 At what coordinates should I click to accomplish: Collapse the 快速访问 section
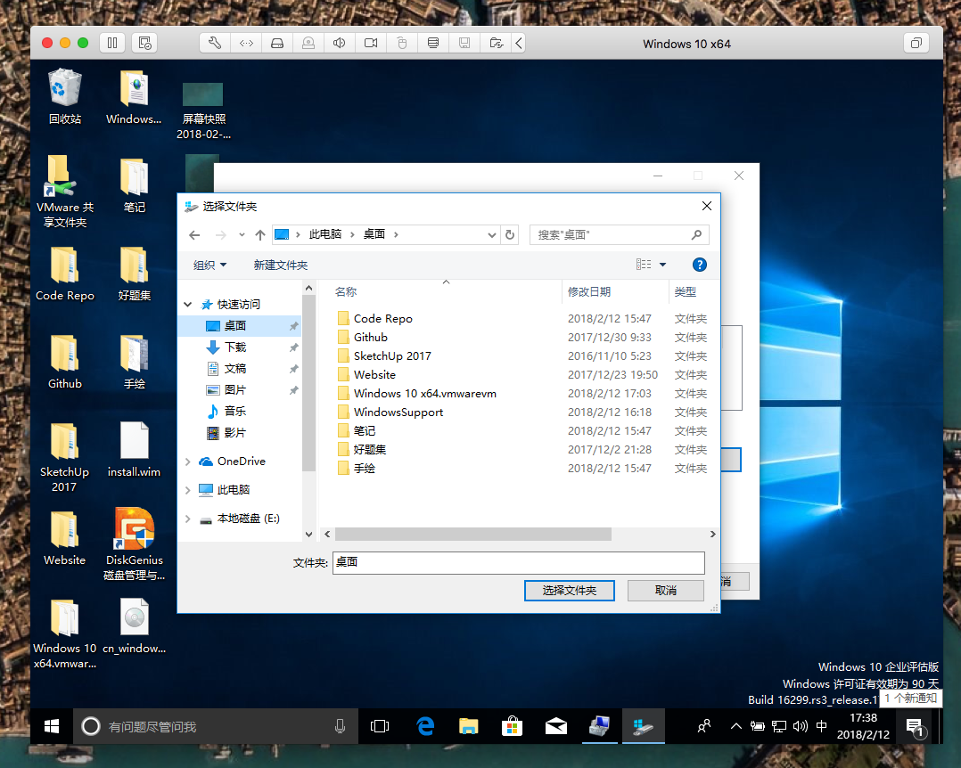[188, 305]
